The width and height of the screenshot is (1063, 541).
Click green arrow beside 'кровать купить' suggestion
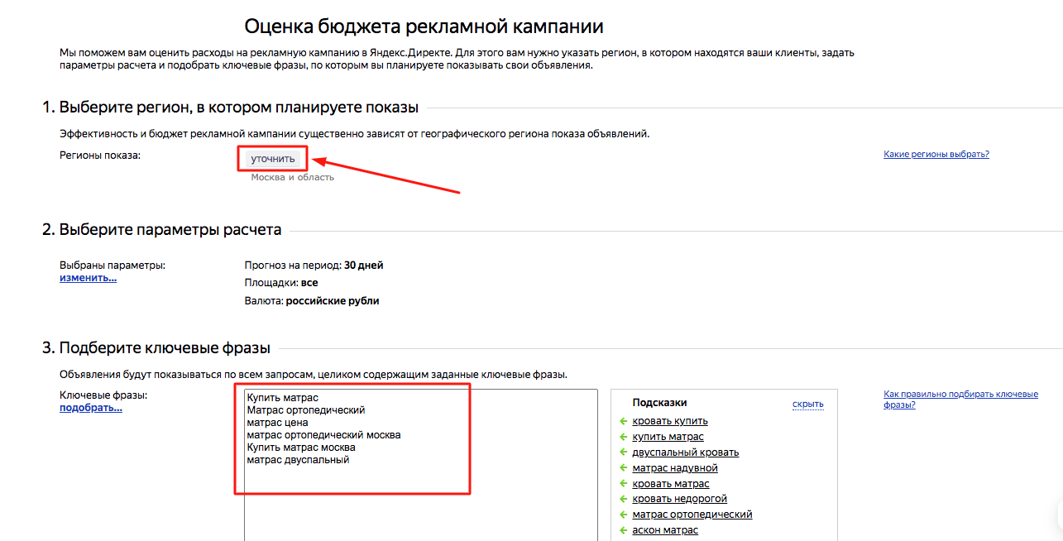coord(624,422)
